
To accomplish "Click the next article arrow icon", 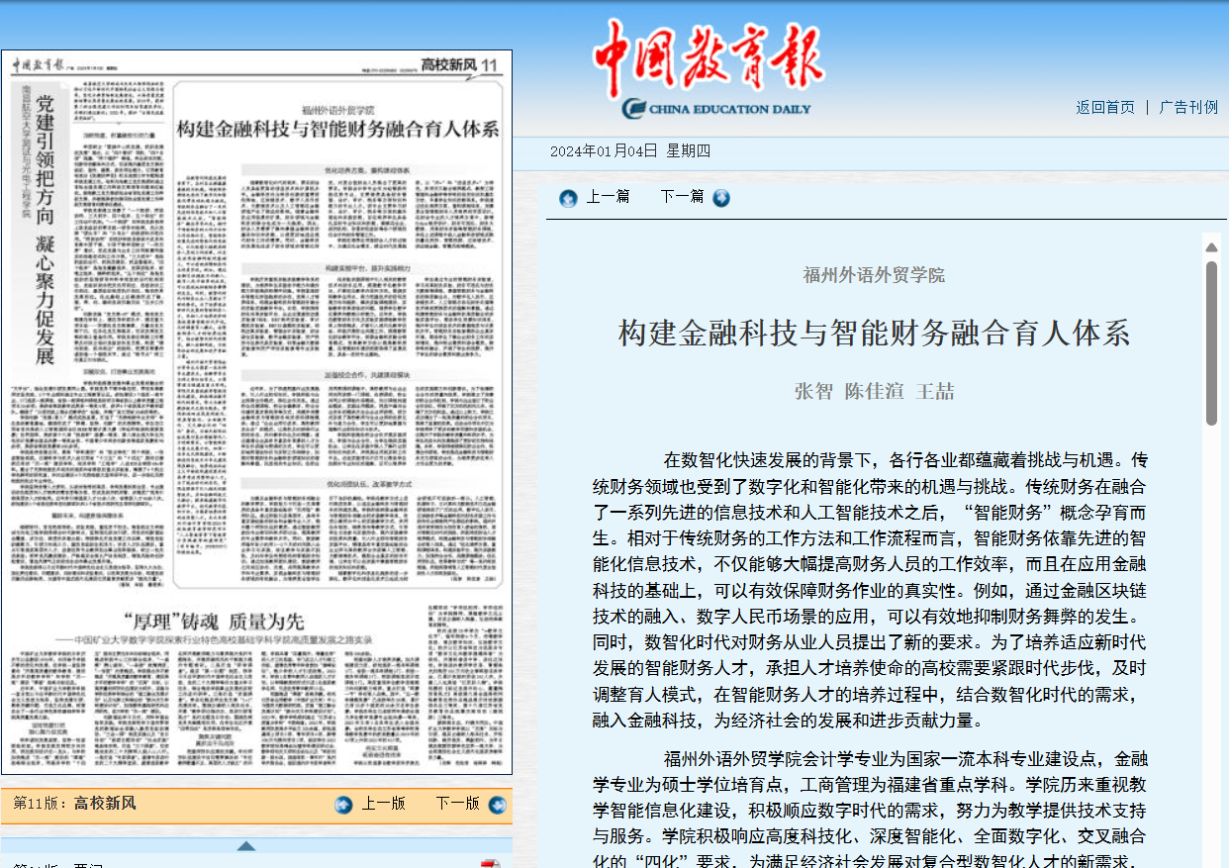I will pyautogui.click(x=721, y=198).
